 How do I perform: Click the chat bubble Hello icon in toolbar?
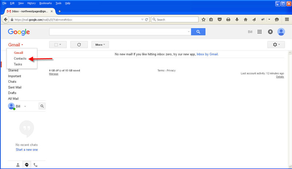(x=277, y=19)
